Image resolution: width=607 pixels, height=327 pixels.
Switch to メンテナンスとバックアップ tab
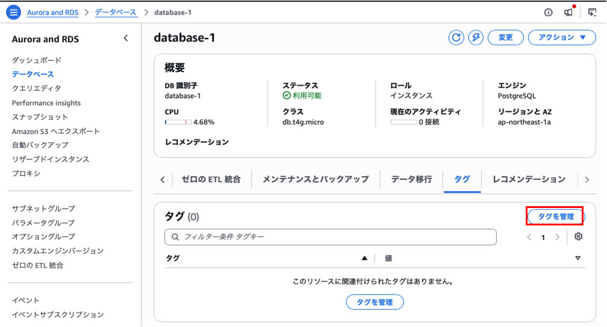[316, 179]
